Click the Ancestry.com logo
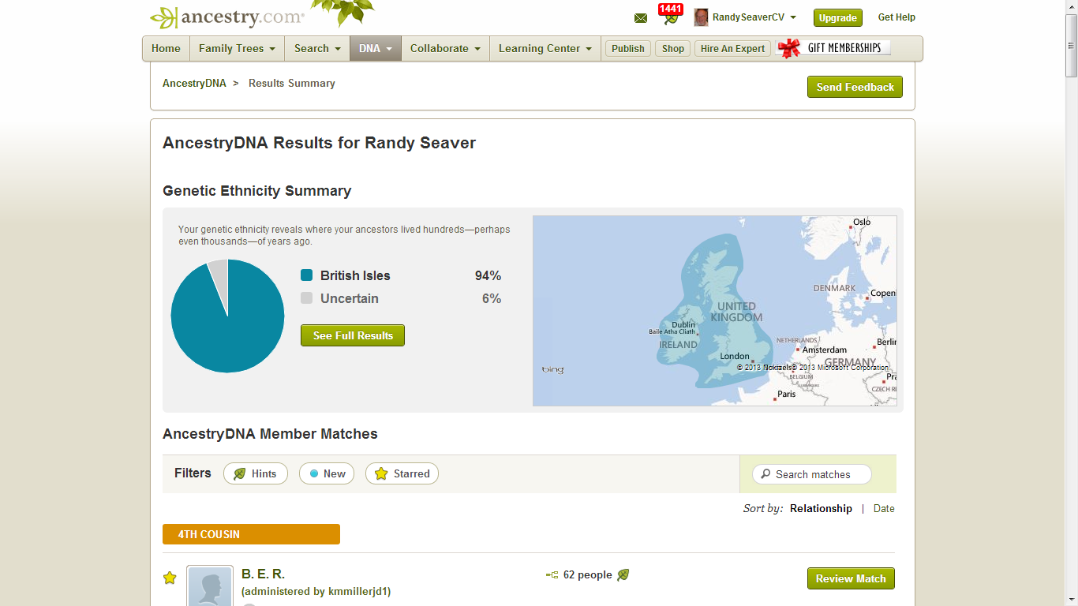Screen dimensions: 1078x606 (x=227, y=17)
